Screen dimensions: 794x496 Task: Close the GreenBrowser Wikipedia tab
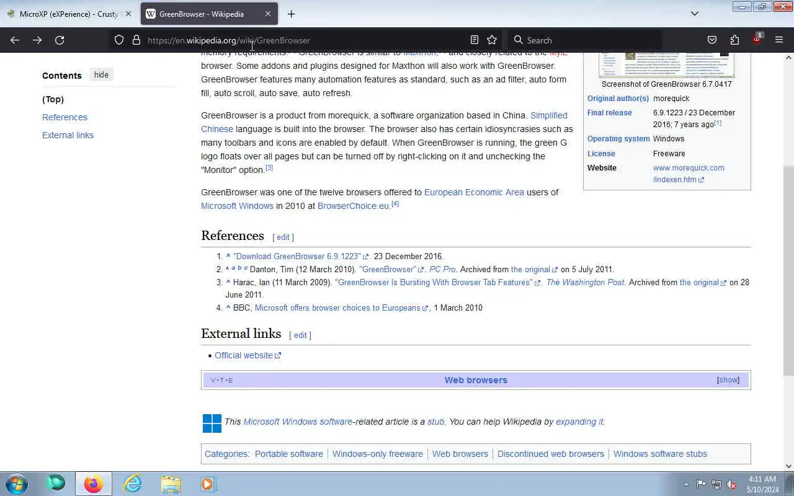(267, 14)
